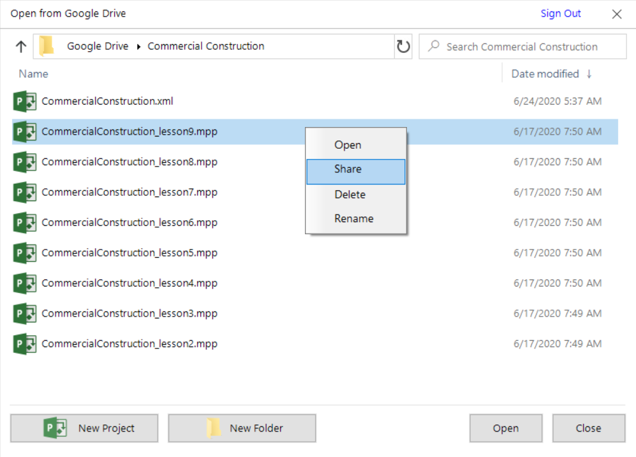The image size is (636, 457).
Task: Click modified date of lesson4.mpp file
Action: tap(558, 283)
